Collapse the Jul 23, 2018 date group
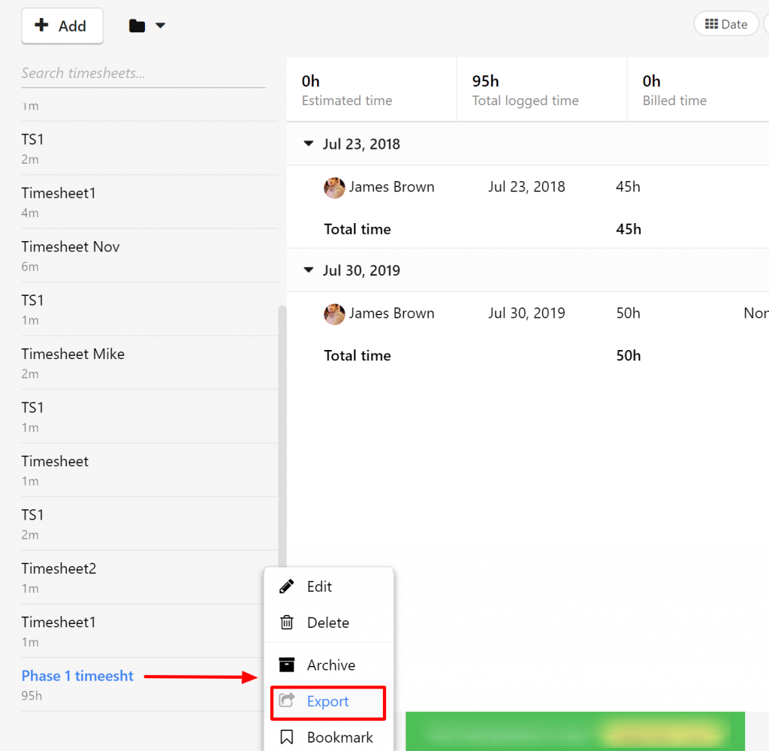The width and height of the screenshot is (769, 751). pos(308,143)
